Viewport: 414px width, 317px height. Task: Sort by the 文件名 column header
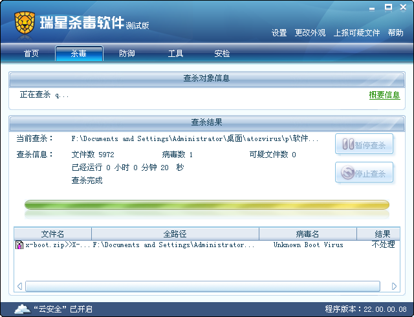52,234
